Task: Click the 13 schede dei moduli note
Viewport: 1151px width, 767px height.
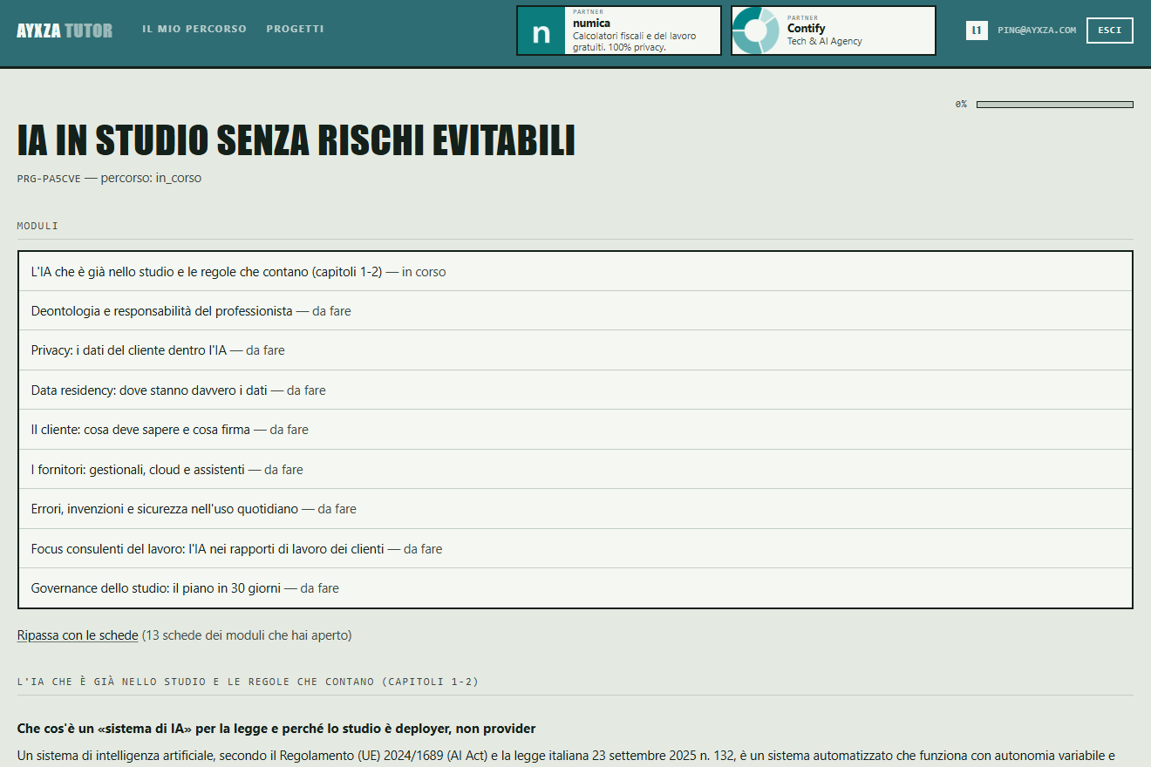Action: pyautogui.click(x=247, y=635)
